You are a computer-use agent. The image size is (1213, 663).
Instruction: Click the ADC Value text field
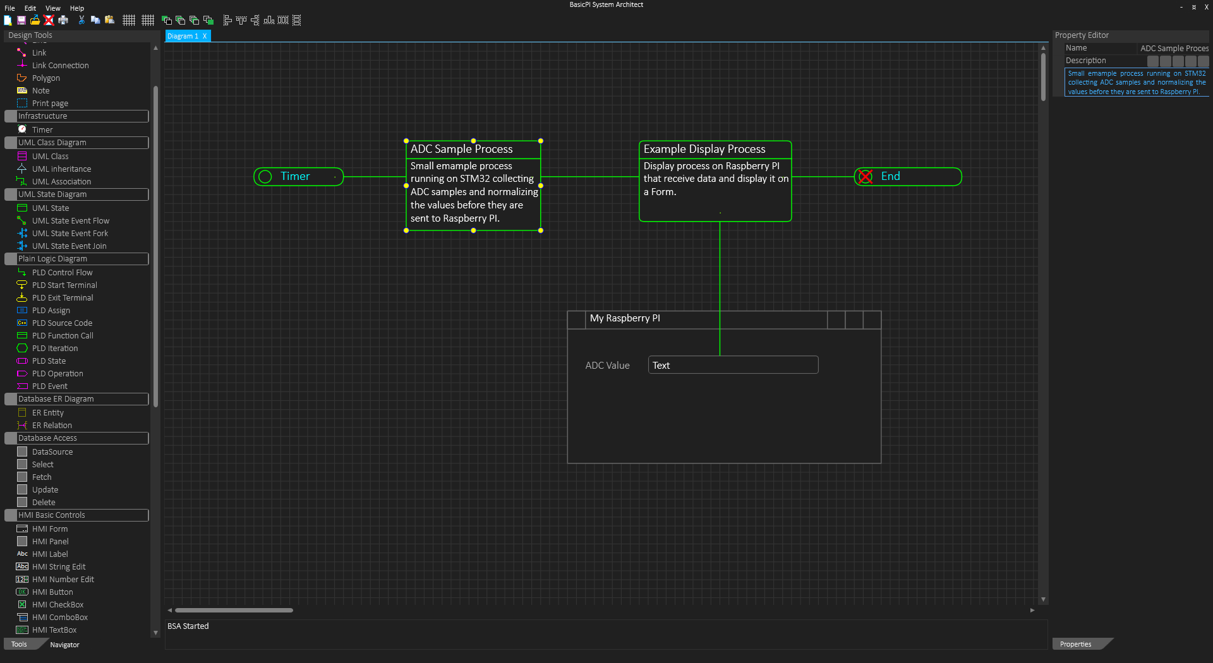coord(733,365)
